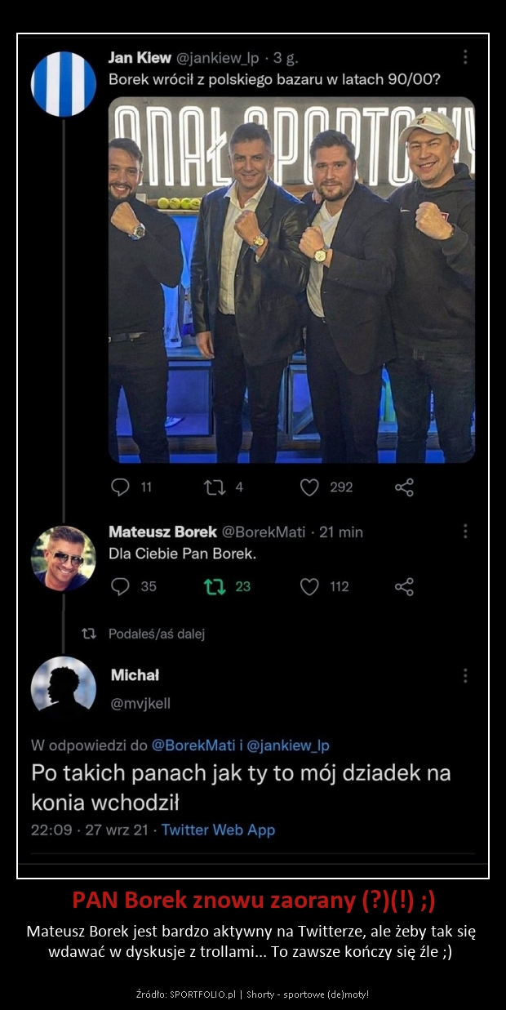Open Mateusz Borek's profile avatar
Image resolution: width=506 pixels, height=1010 pixels.
pyautogui.click(x=64, y=558)
